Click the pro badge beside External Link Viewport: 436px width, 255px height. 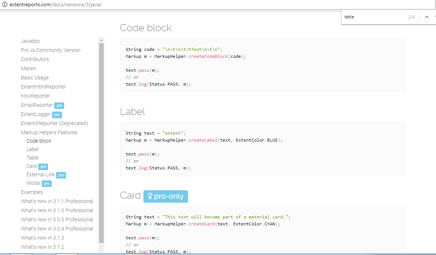click(61, 175)
